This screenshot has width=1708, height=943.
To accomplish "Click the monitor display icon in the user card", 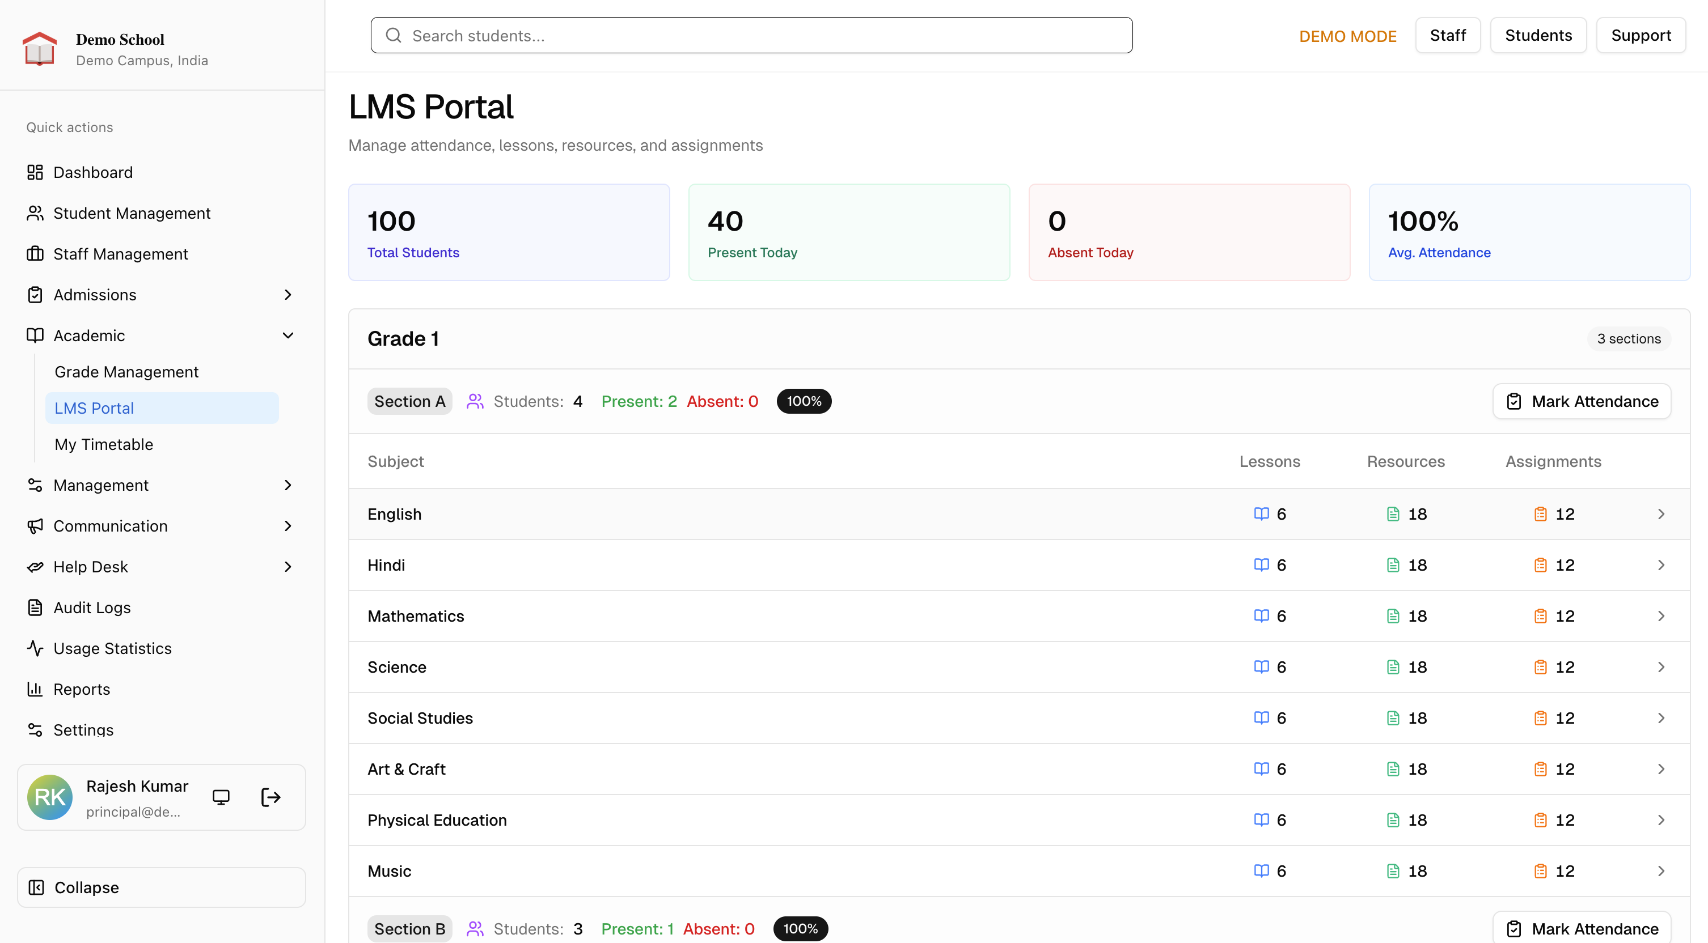I will pyautogui.click(x=221, y=797).
